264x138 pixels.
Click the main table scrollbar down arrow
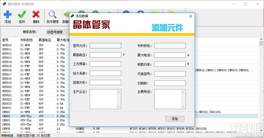261,130
